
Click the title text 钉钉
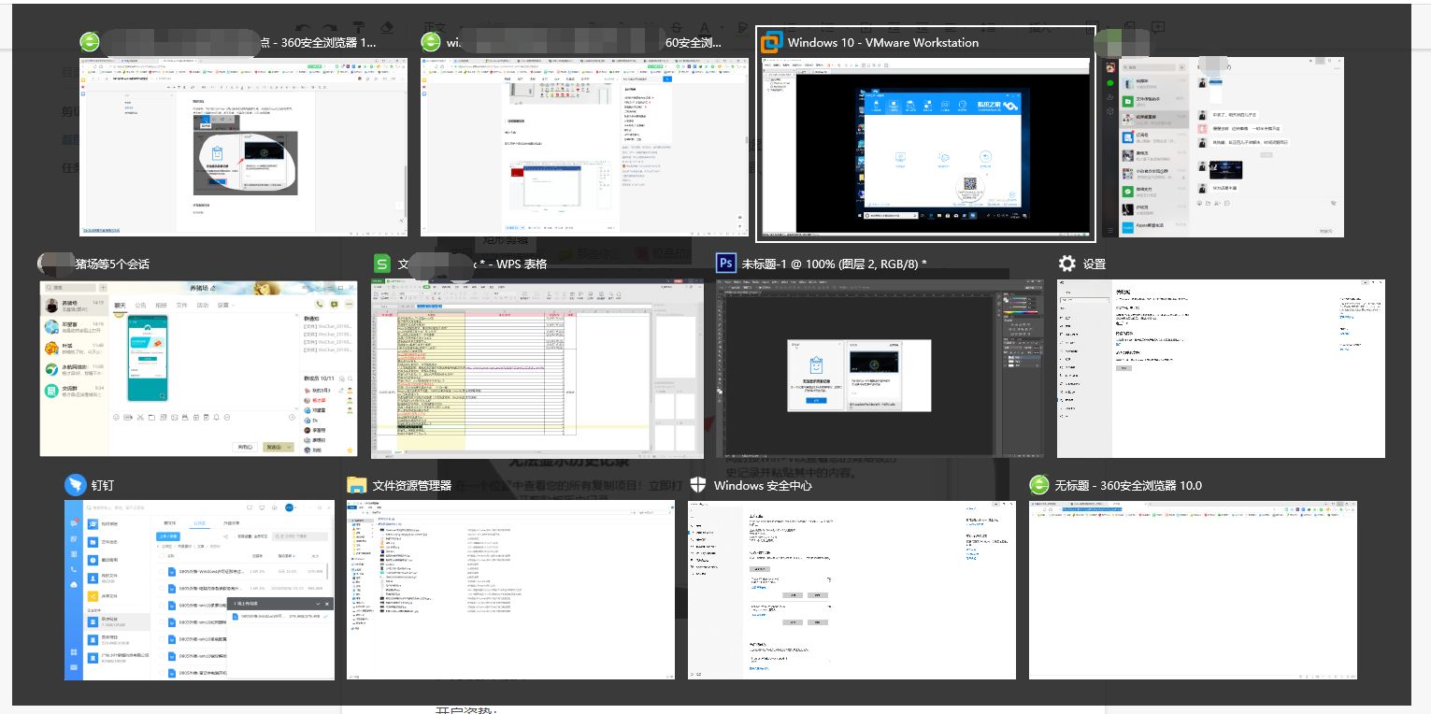tap(102, 486)
